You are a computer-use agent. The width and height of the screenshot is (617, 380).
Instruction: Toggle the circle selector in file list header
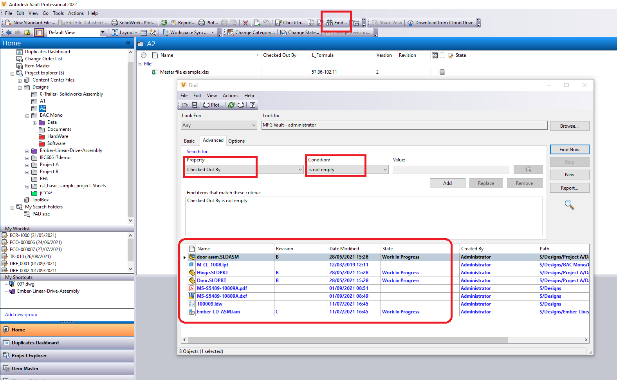(x=144, y=55)
